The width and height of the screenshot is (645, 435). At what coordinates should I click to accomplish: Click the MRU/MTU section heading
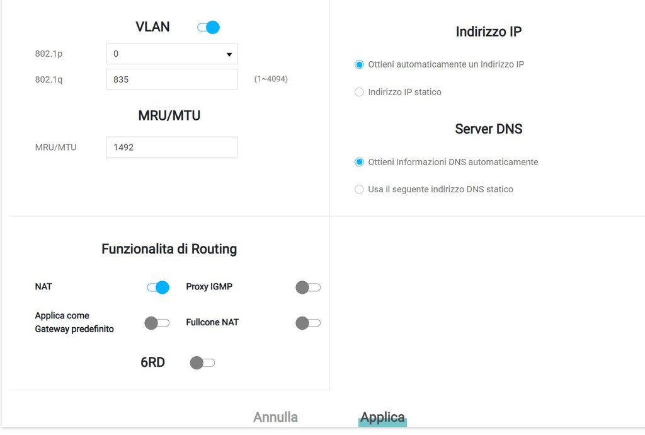pyautogui.click(x=169, y=115)
